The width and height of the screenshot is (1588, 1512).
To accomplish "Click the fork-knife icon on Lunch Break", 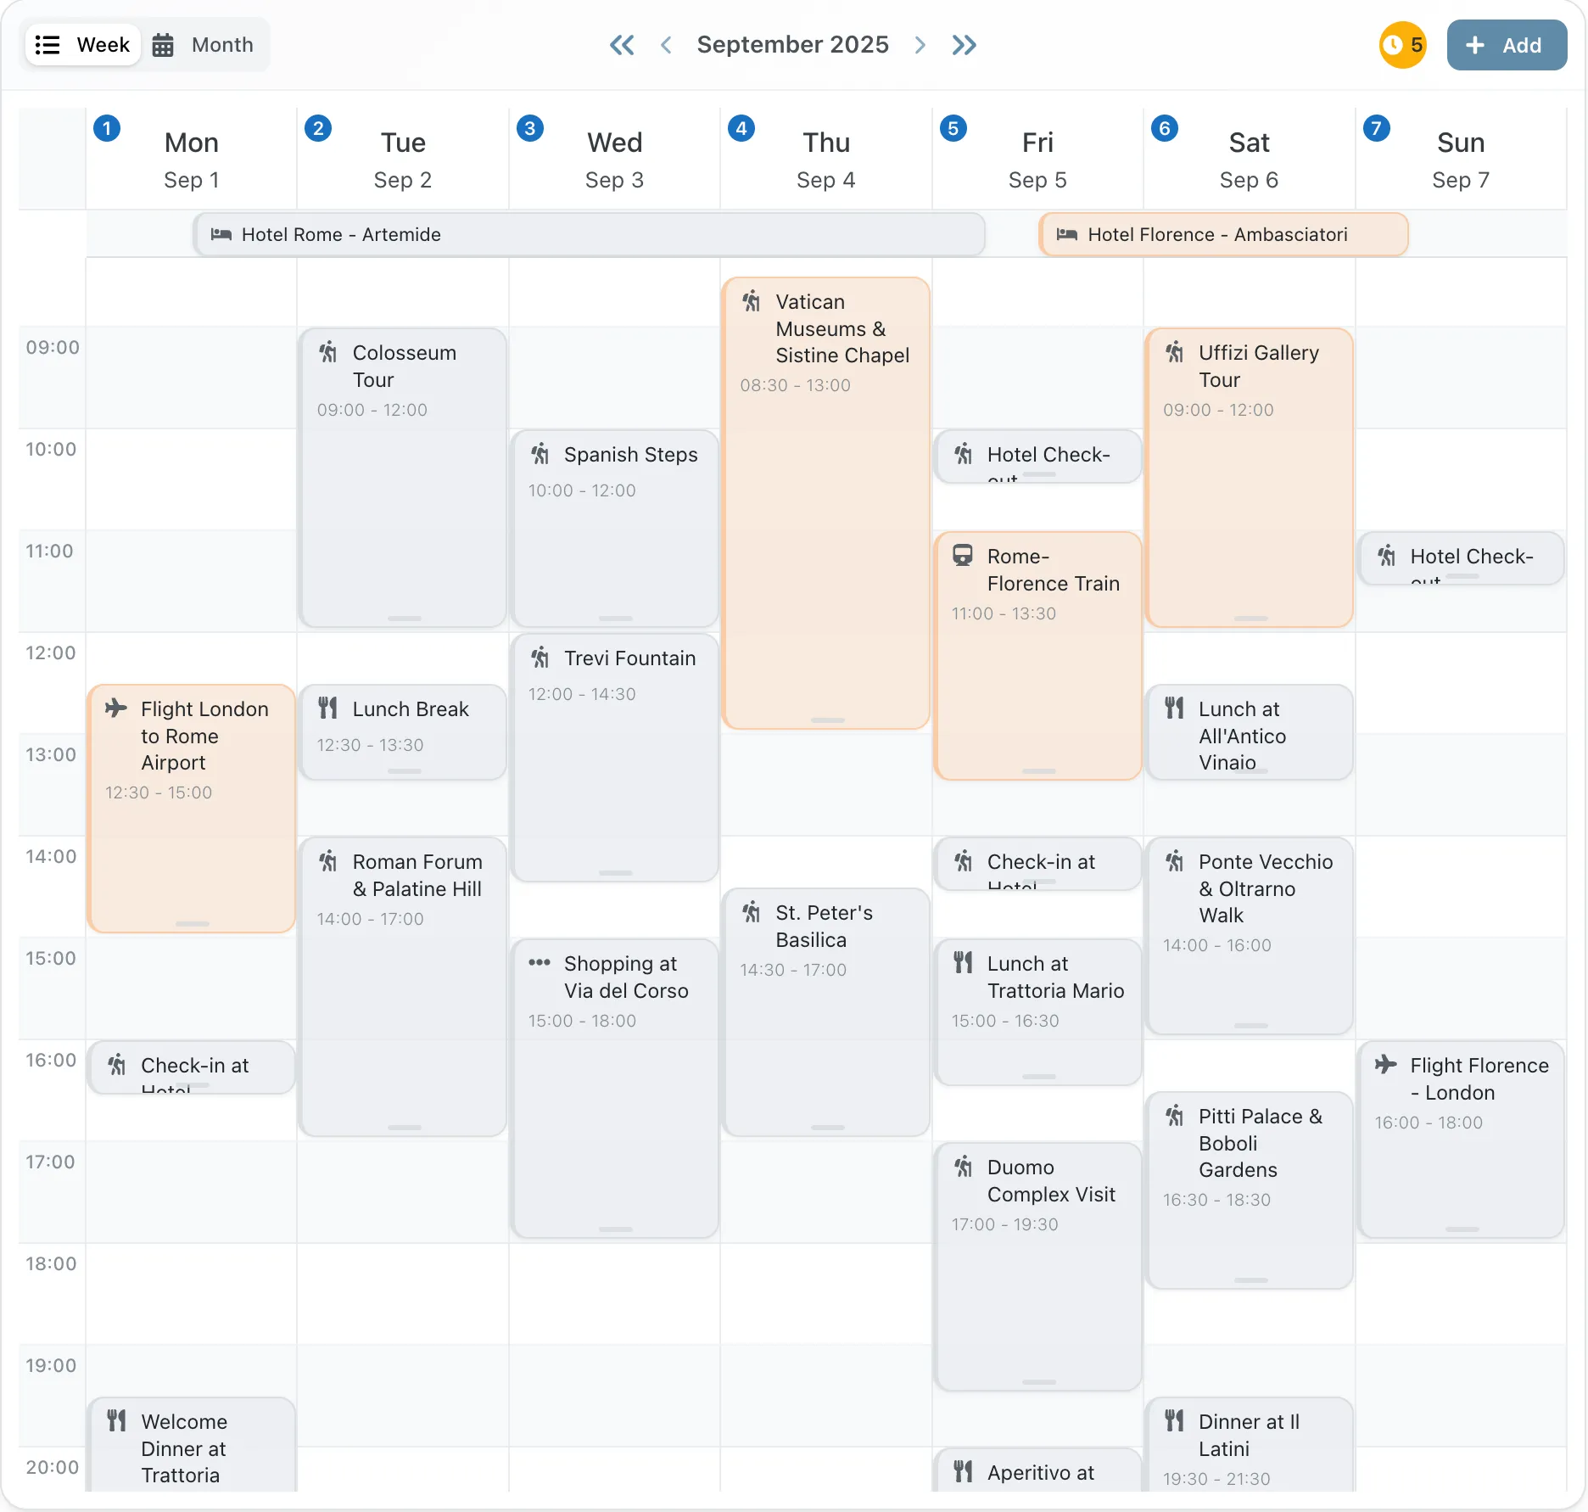I will pyautogui.click(x=328, y=708).
